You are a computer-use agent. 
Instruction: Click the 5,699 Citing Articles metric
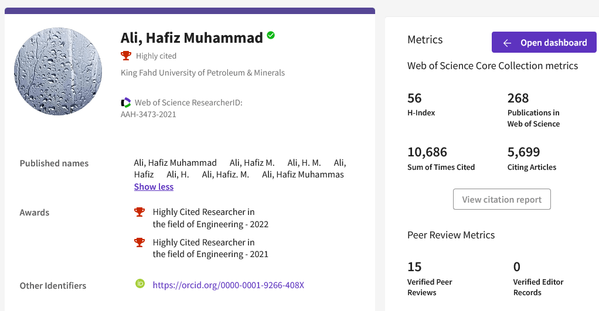pyautogui.click(x=523, y=152)
